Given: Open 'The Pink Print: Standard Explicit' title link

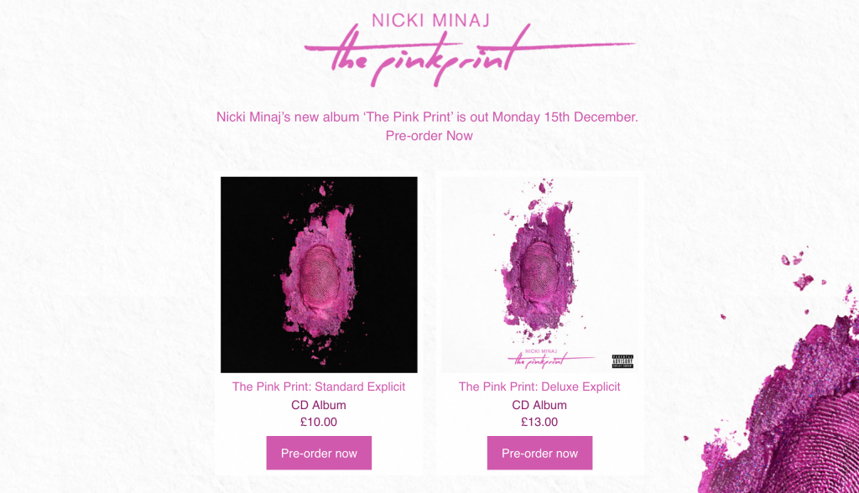Looking at the screenshot, I should tap(319, 387).
